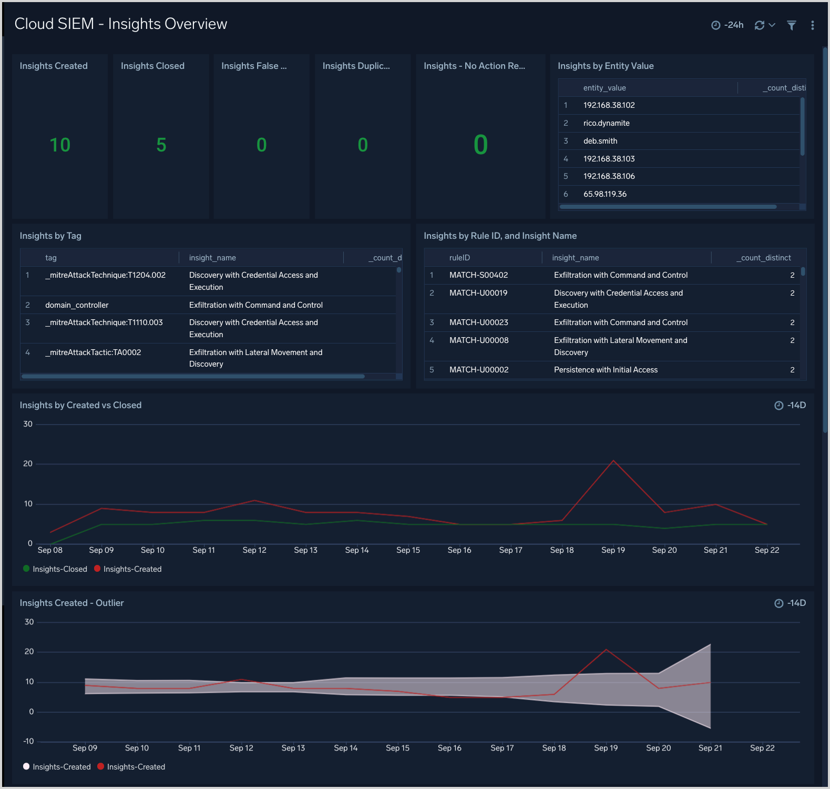The image size is (830, 789).
Task: Click the Insights Created value 10
Action: 60,145
